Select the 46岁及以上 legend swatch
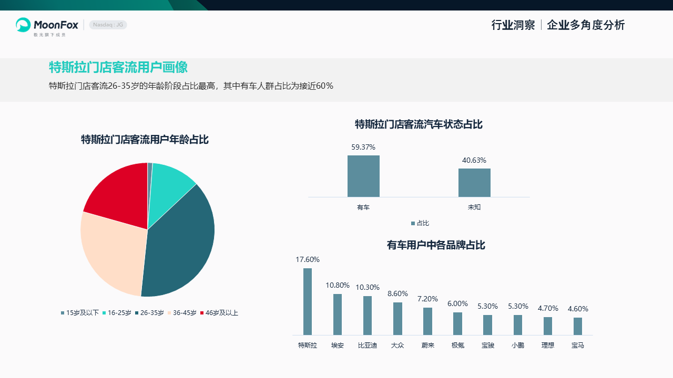Screen dimensions: 673x378 point(202,313)
